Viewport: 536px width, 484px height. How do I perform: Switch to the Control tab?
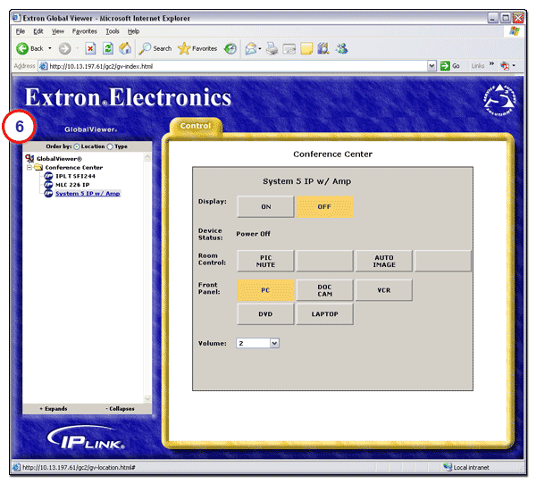click(195, 127)
